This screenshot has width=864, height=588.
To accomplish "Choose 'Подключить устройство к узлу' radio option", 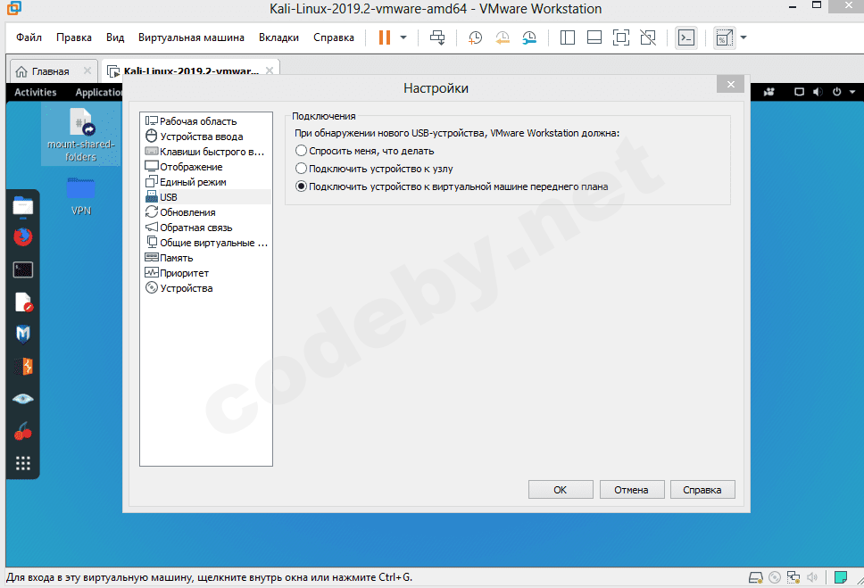I will pos(301,168).
